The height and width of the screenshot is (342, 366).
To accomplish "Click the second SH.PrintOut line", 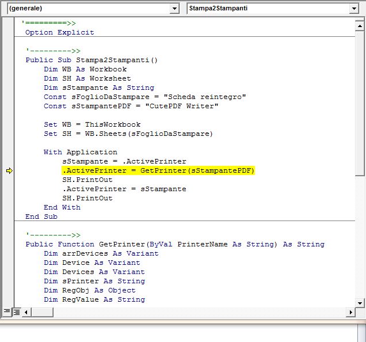I will [87, 198].
